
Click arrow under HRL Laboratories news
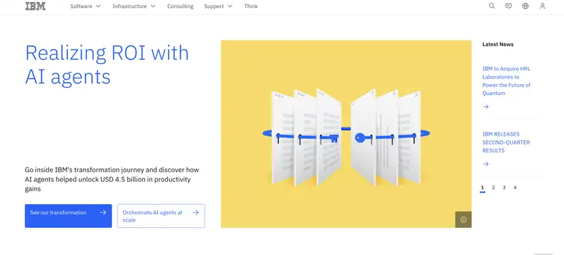(486, 106)
